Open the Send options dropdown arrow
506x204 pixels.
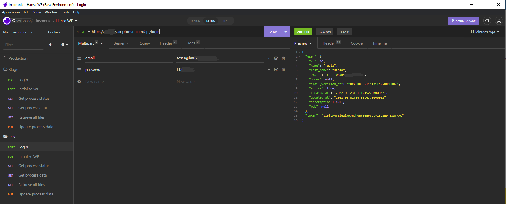286,32
